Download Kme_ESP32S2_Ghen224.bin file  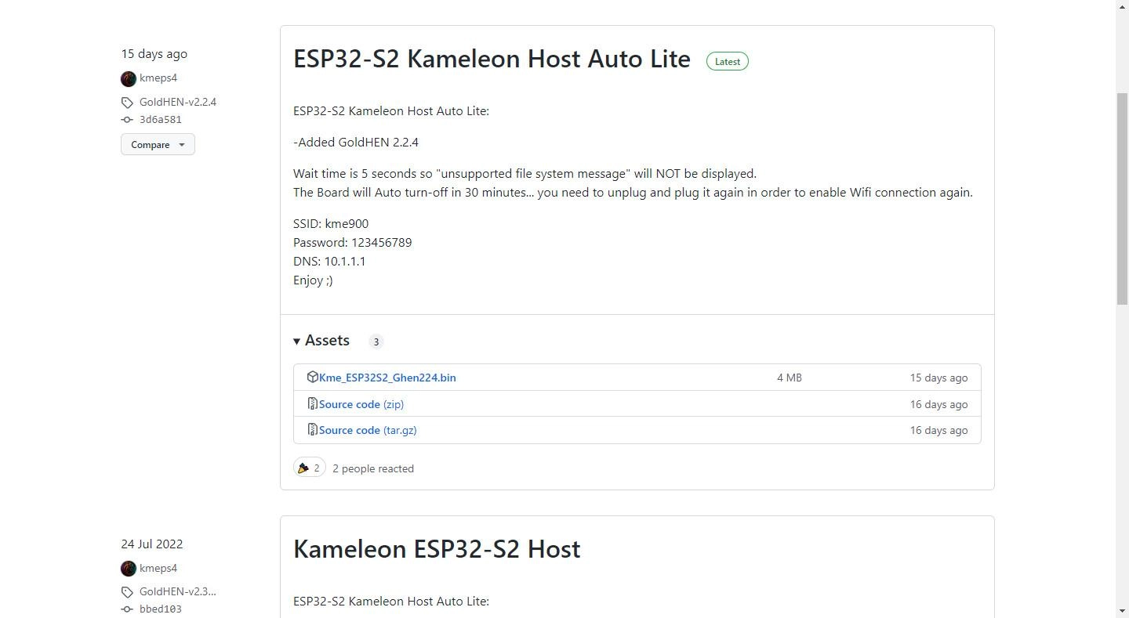[387, 378]
